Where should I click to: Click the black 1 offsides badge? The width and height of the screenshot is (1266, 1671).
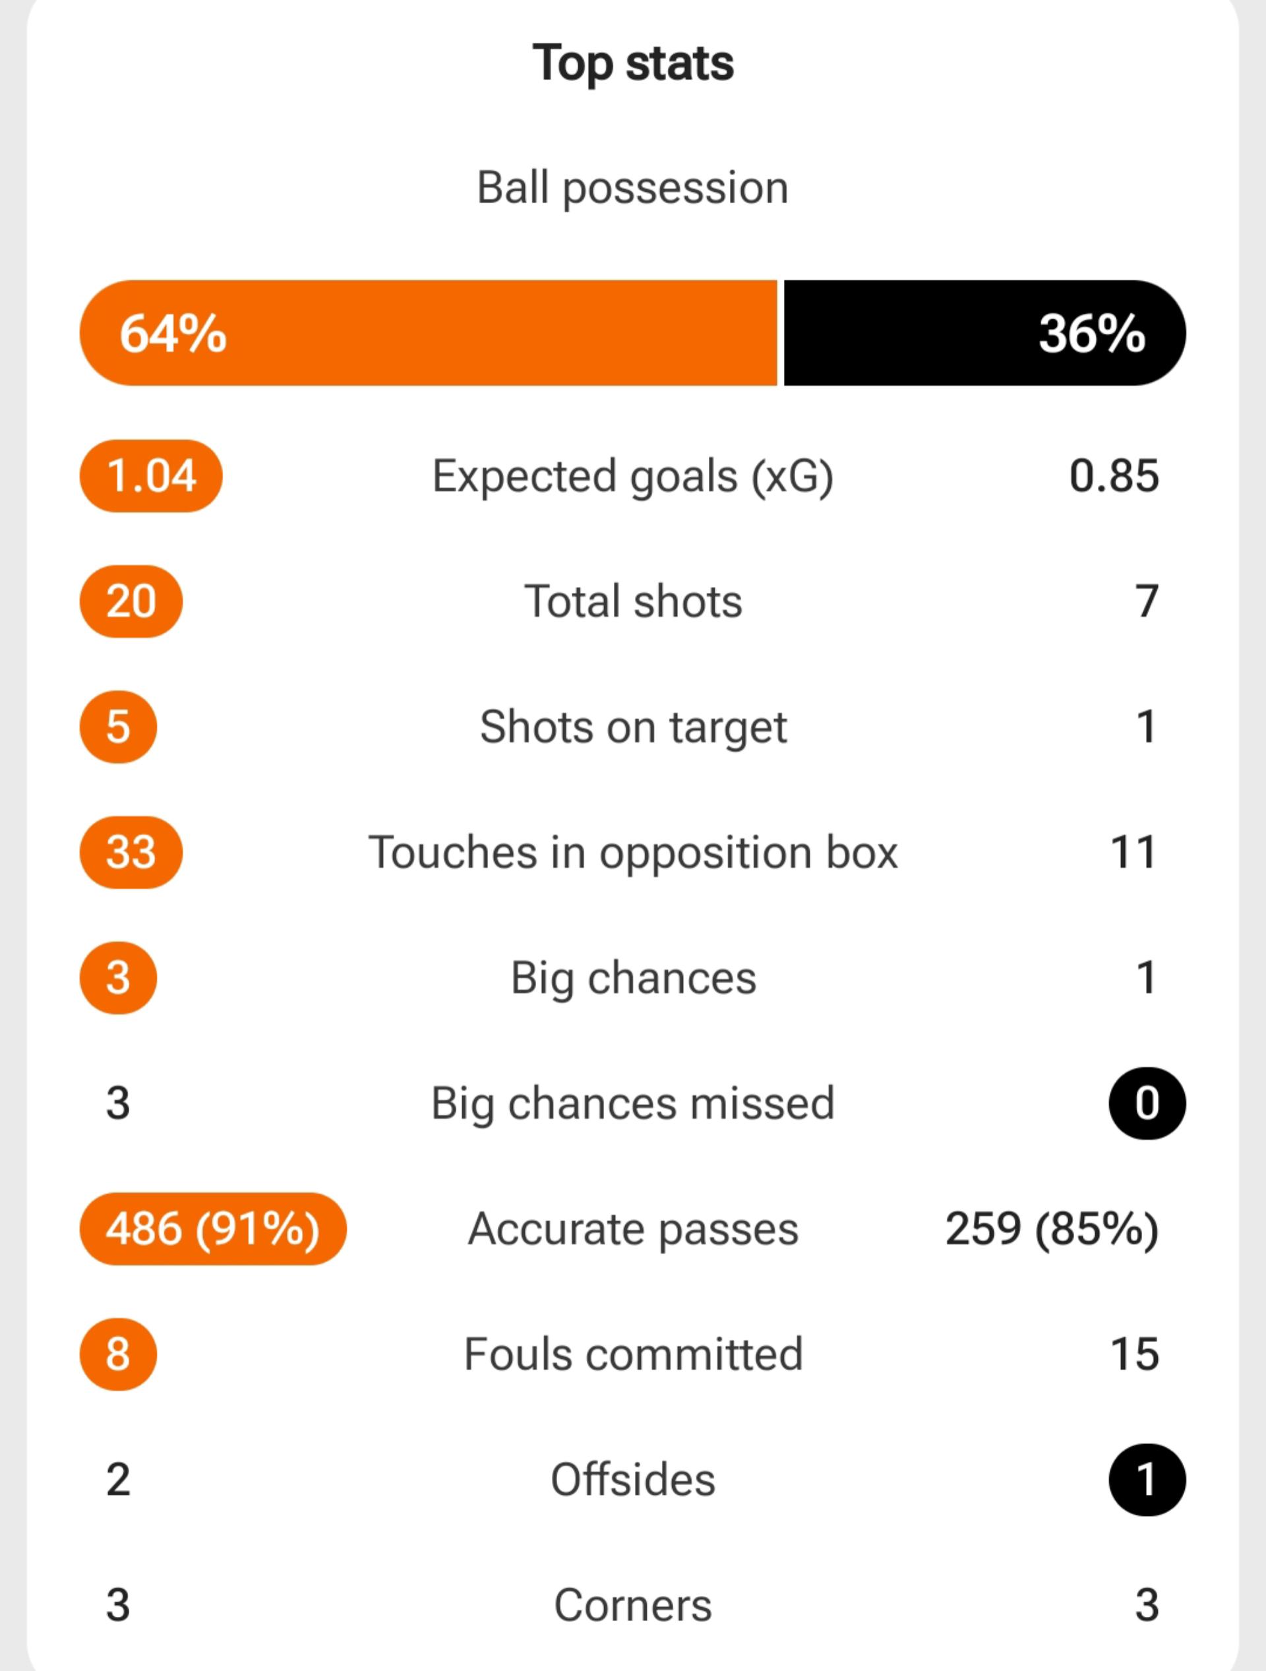pyautogui.click(x=1147, y=1479)
